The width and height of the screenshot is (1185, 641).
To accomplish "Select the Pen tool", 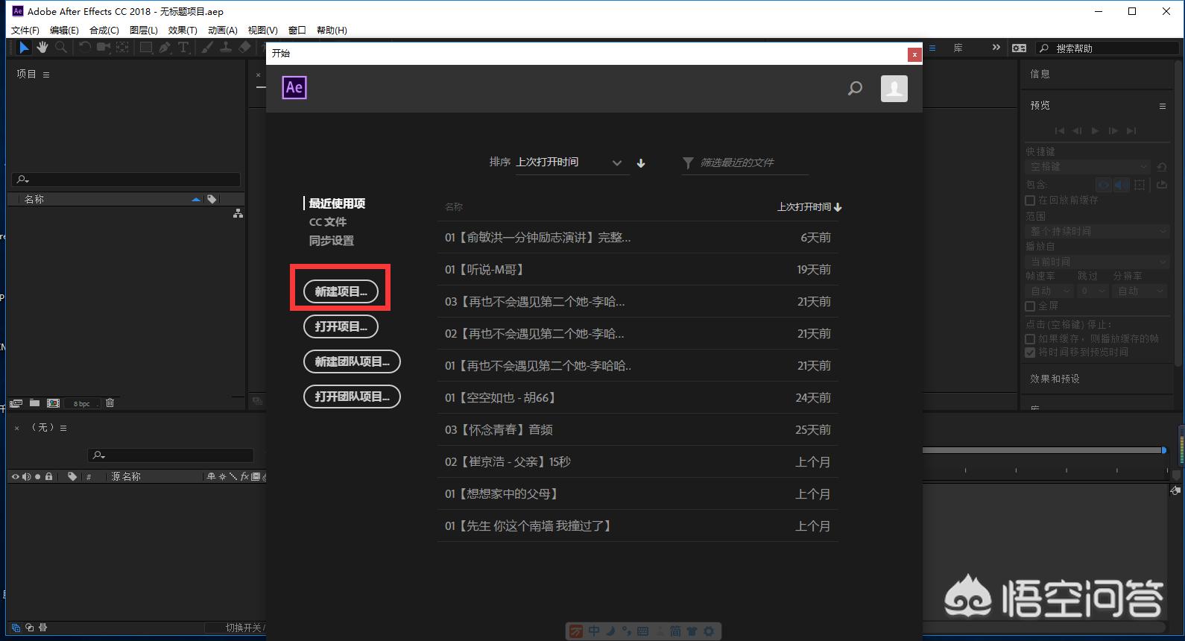I will [x=165, y=48].
